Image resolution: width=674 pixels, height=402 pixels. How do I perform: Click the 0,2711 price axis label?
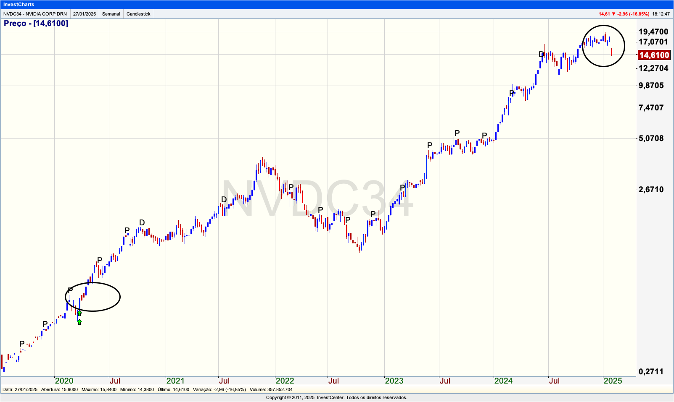(651, 371)
